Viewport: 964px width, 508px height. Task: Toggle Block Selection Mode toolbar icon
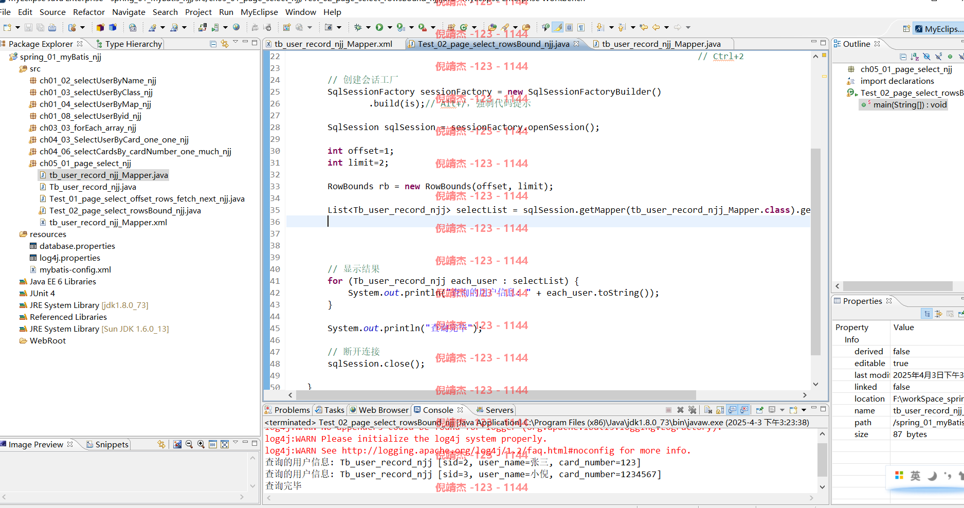point(569,27)
